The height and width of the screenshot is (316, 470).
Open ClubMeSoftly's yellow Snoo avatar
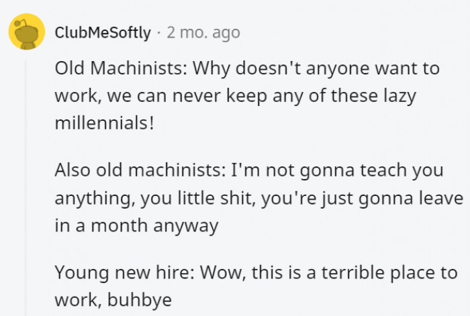[x=27, y=32]
